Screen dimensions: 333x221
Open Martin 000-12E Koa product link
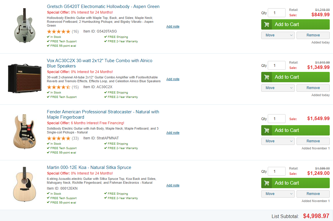89,167
